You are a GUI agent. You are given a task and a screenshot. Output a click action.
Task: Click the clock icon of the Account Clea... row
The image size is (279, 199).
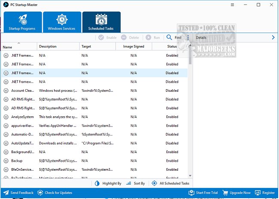coord(6,90)
